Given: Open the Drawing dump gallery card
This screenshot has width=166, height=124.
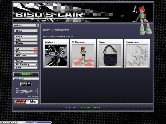Looking at the screenshot, I should (137, 54).
